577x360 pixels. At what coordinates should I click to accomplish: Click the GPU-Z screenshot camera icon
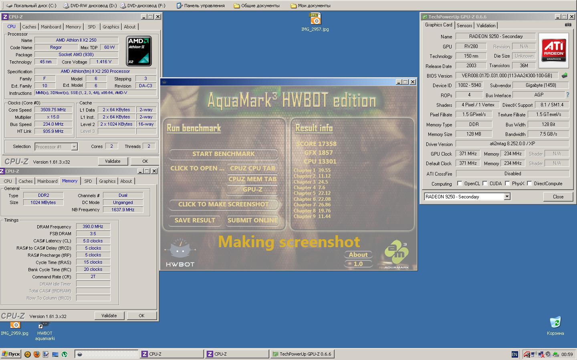pos(568,25)
